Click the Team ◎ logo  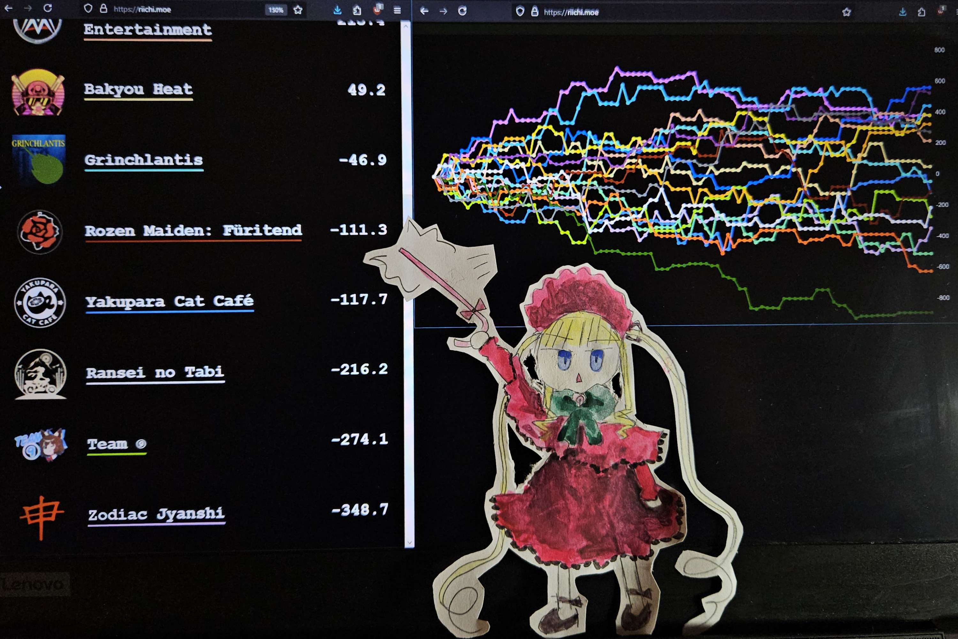coord(41,445)
